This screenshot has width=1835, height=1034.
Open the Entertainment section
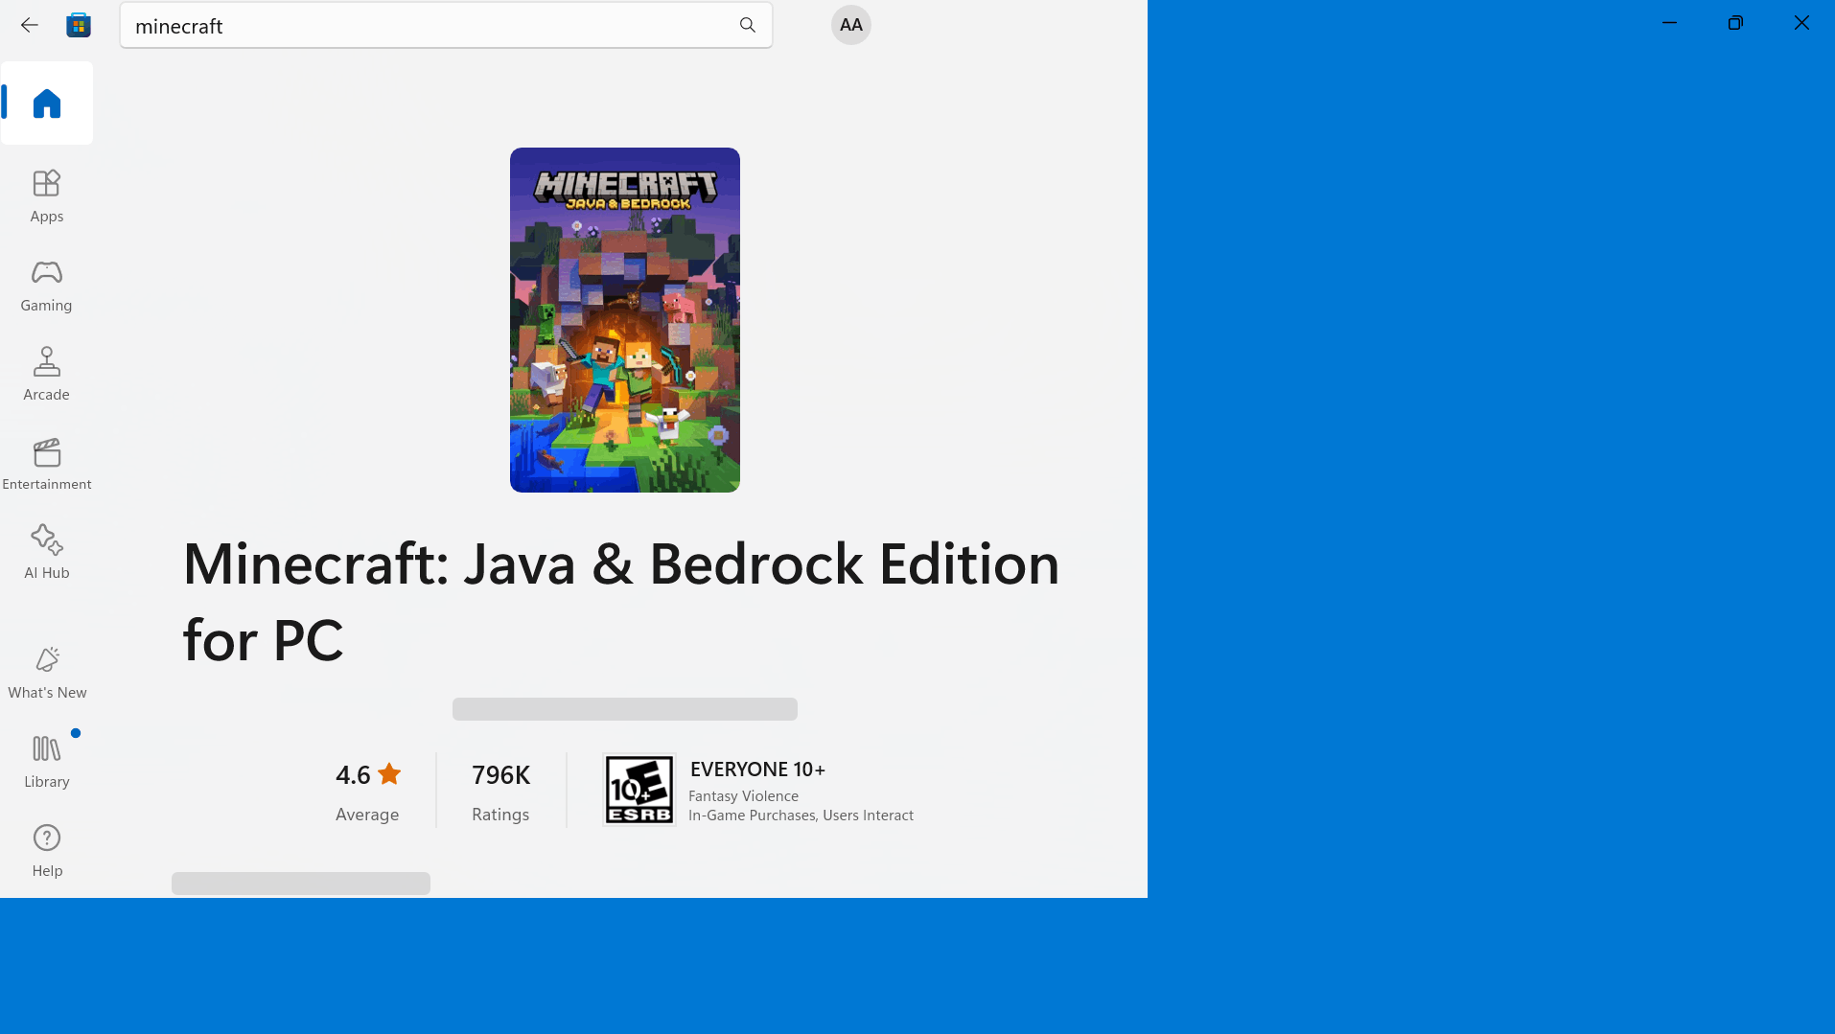[x=47, y=464]
